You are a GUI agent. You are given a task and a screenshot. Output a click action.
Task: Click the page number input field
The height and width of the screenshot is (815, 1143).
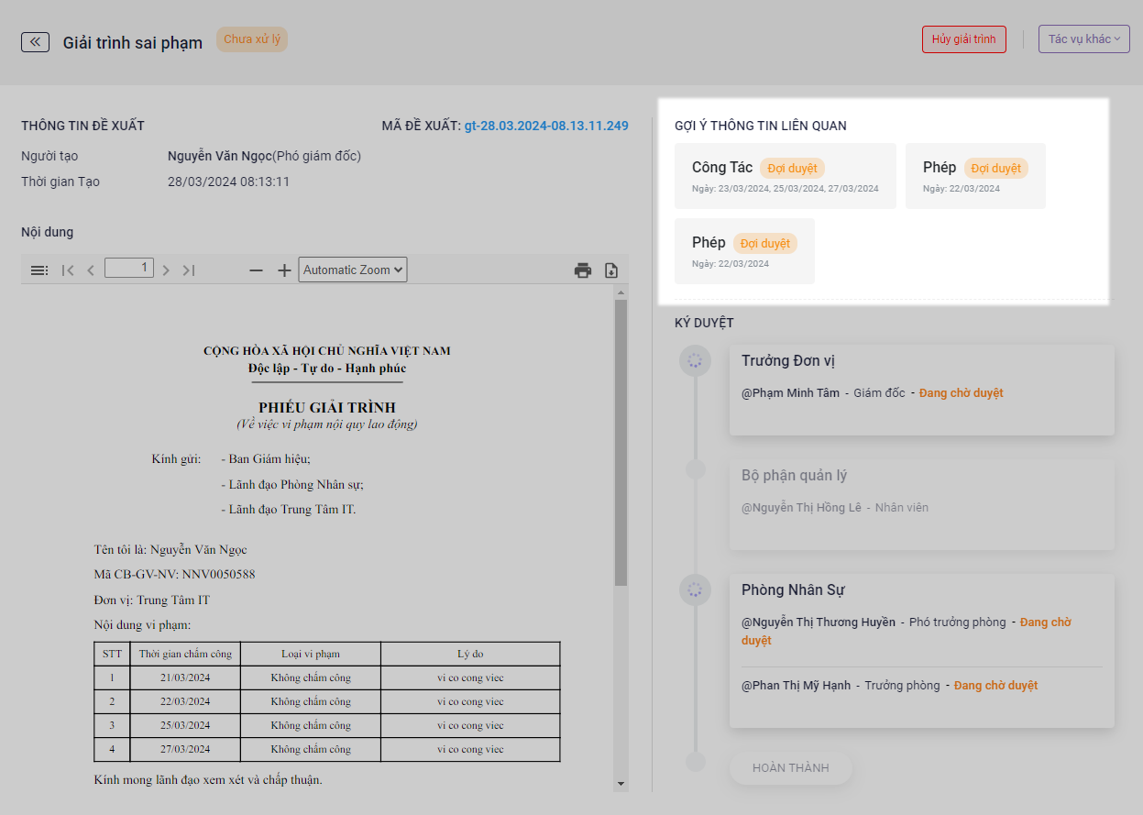pyautogui.click(x=129, y=269)
